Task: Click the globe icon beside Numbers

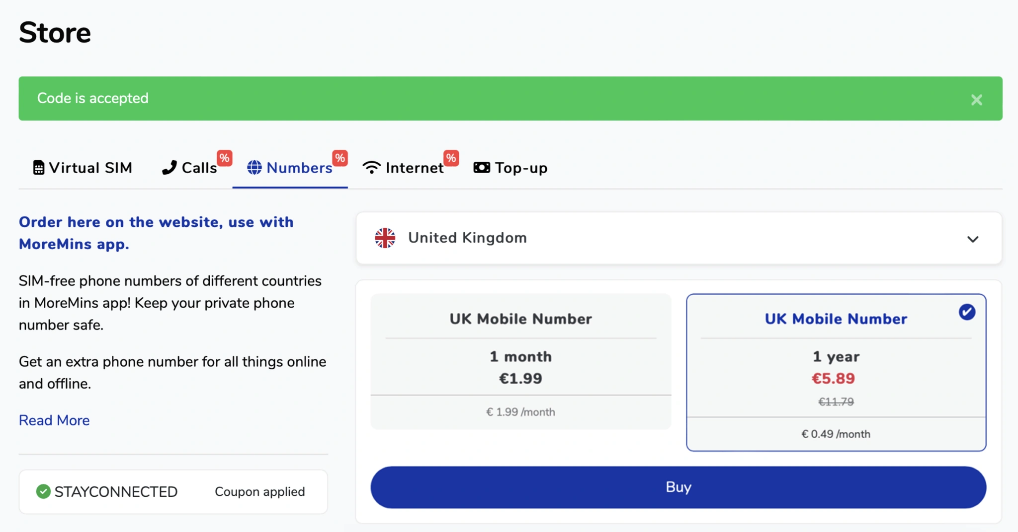Action: 254,168
